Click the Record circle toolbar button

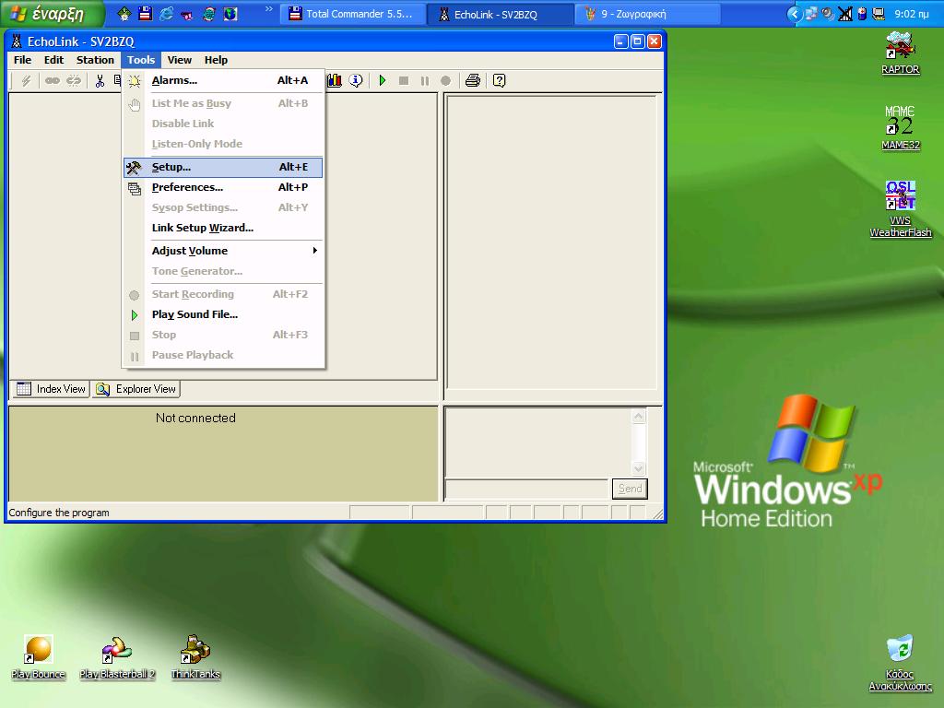click(x=445, y=81)
